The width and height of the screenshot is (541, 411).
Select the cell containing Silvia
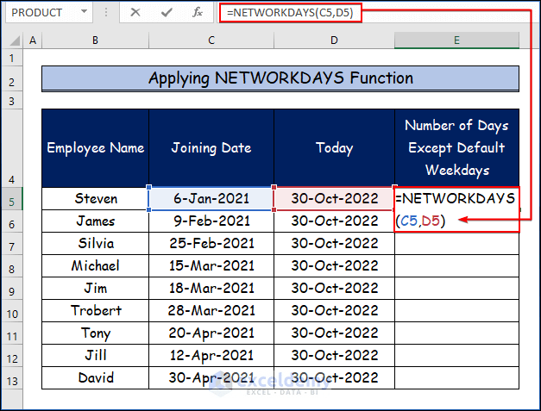95,244
